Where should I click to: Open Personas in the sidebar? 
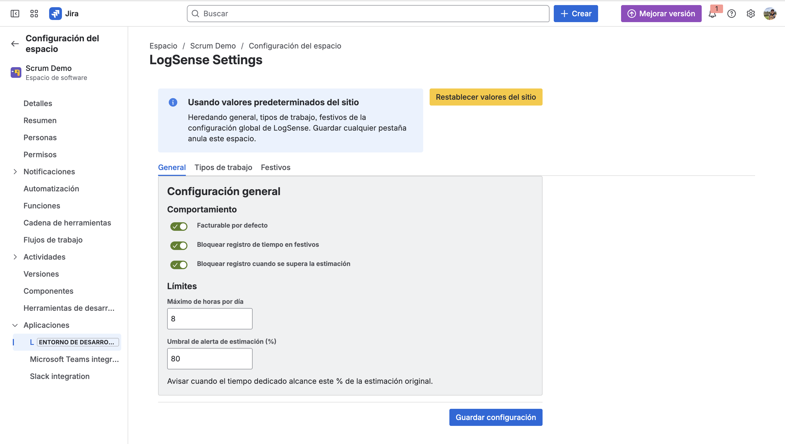40,138
